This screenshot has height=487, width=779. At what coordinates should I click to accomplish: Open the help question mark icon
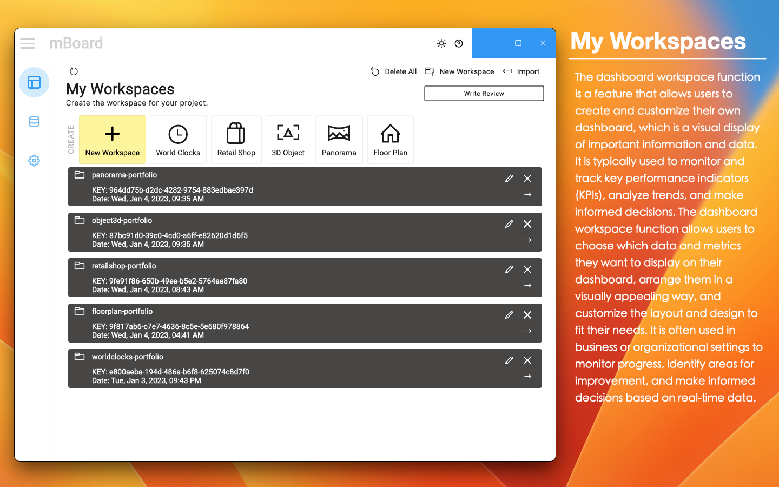point(459,43)
